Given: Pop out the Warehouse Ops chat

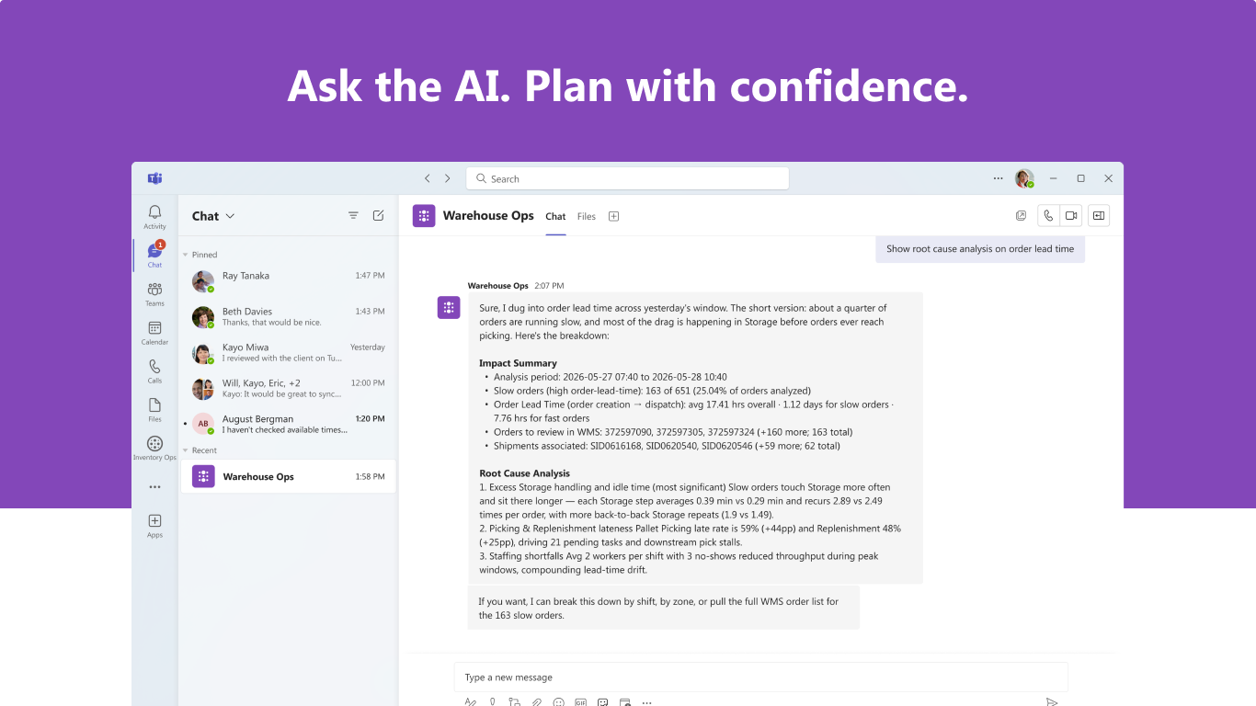Looking at the screenshot, I should pos(1021,216).
